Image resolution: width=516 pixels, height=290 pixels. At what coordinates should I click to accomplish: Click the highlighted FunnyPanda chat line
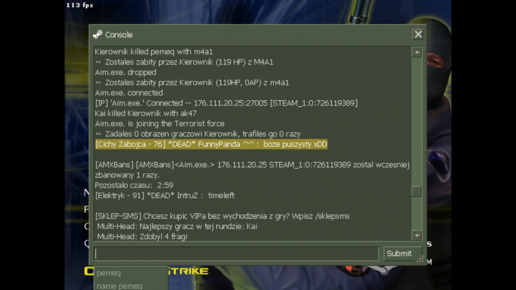point(211,144)
